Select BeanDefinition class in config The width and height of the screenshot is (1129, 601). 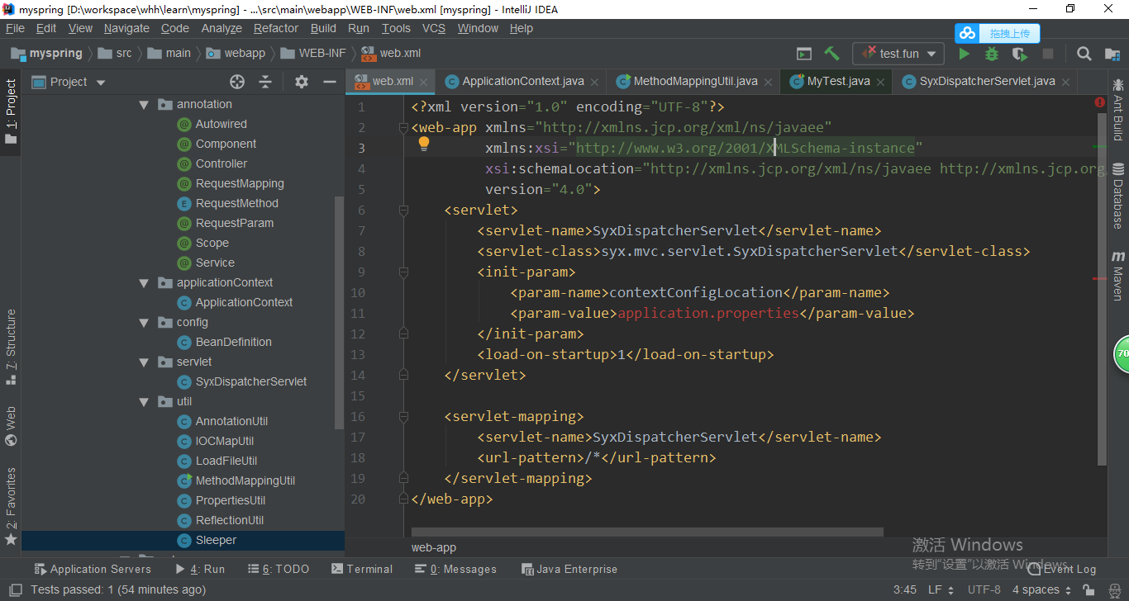pyautogui.click(x=233, y=343)
